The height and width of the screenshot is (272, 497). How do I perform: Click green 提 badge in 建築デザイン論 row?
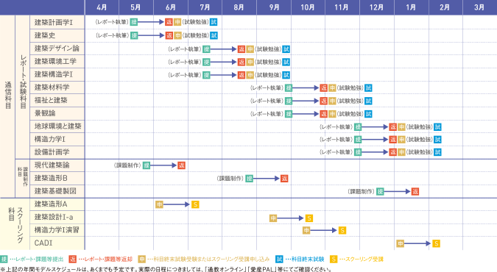[207, 49]
